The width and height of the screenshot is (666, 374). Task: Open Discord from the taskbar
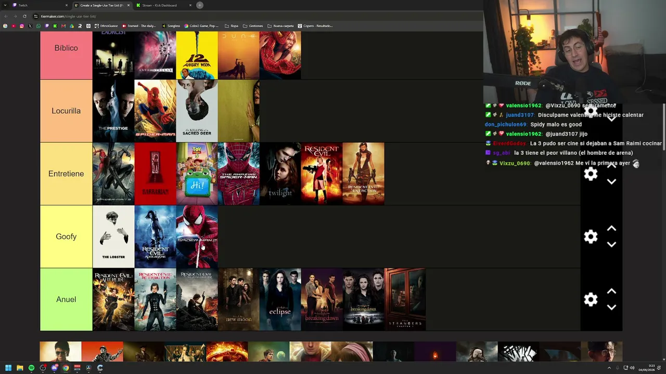pyautogui.click(x=54, y=368)
